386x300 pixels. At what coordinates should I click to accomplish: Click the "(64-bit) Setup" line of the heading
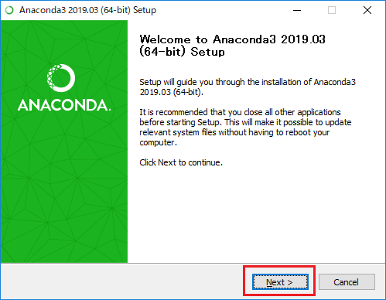pyautogui.click(x=182, y=52)
